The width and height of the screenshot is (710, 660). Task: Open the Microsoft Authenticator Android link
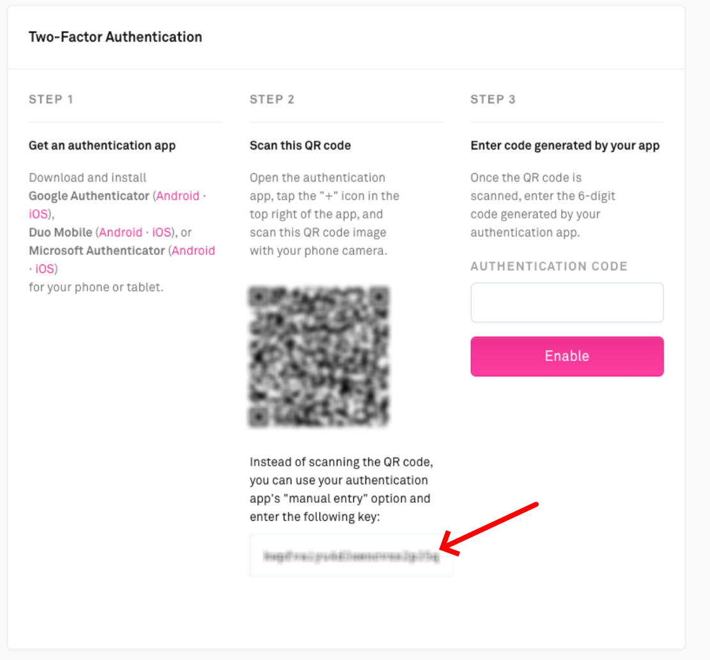(193, 251)
